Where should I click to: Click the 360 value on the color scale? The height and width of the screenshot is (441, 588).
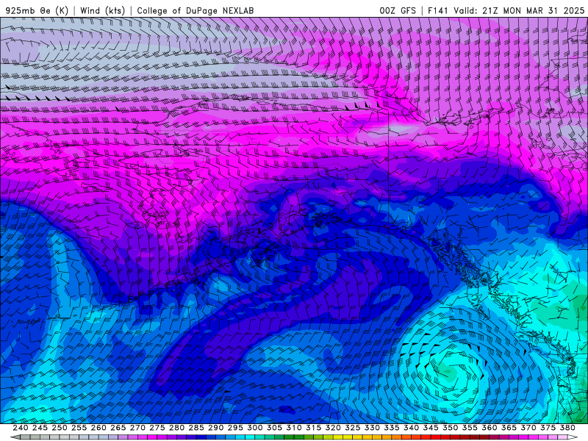pyautogui.click(x=489, y=428)
